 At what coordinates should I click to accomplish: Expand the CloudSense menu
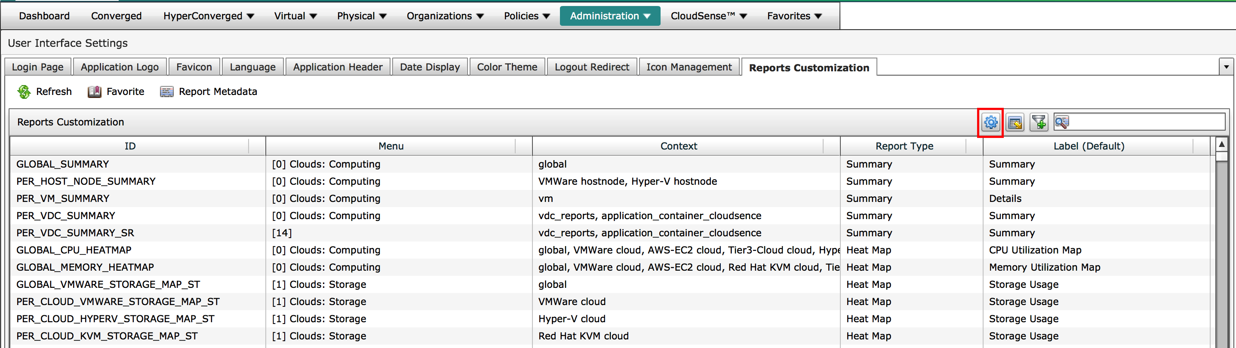pyautogui.click(x=708, y=16)
